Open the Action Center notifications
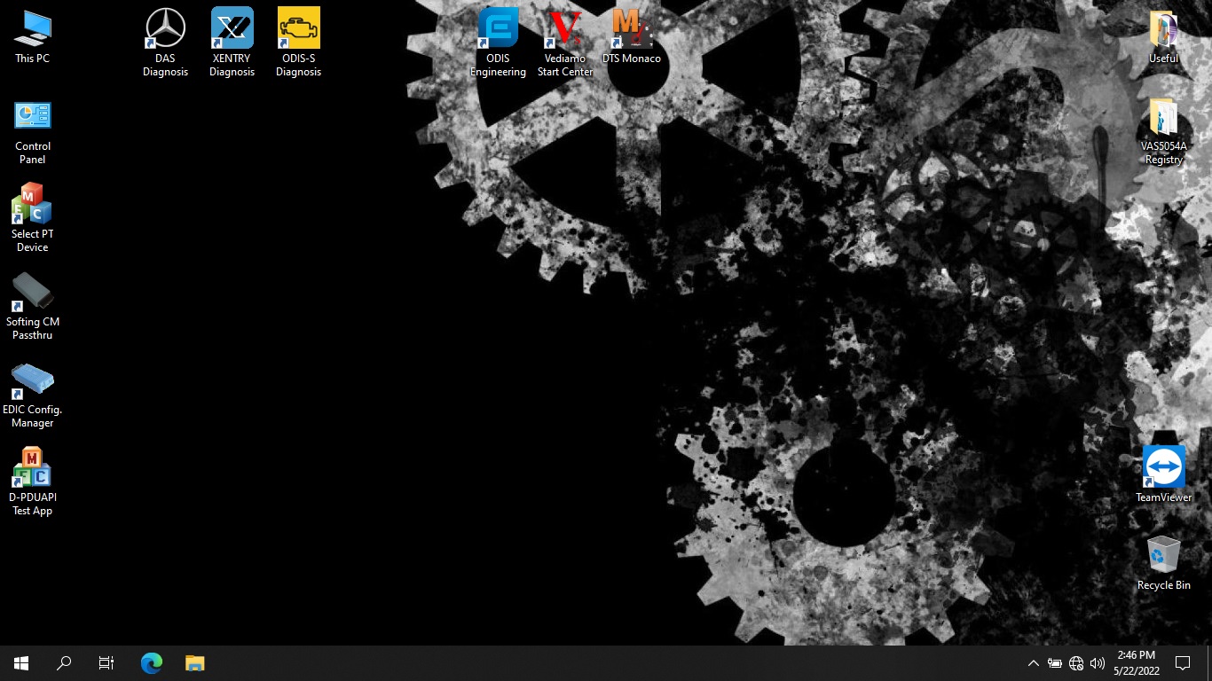This screenshot has height=681, width=1212. tap(1182, 663)
